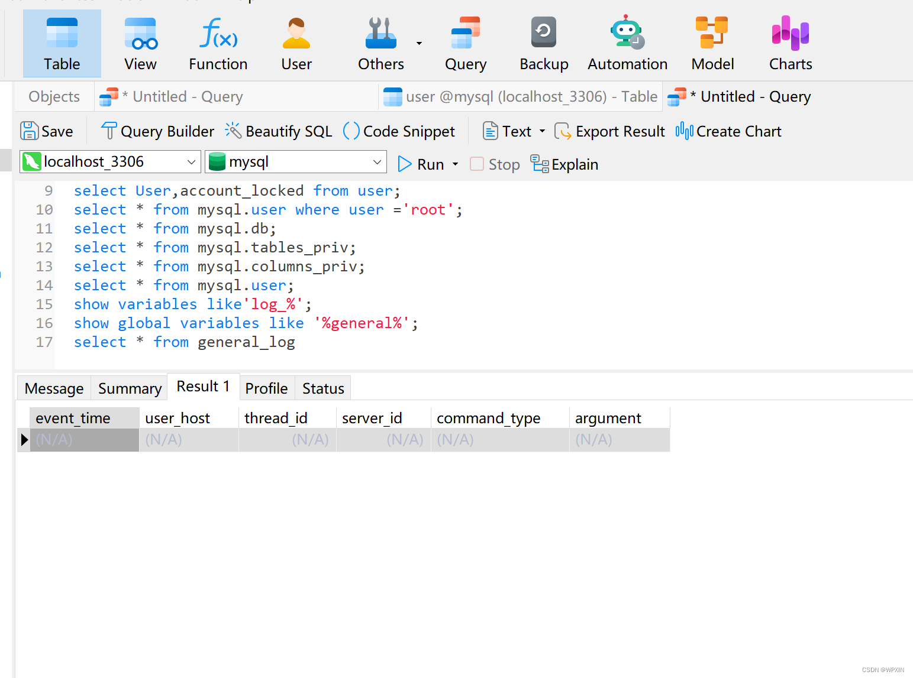The height and width of the screenshot is (678, 913).
Task: Click the Save button
Action: click(47, 131)
